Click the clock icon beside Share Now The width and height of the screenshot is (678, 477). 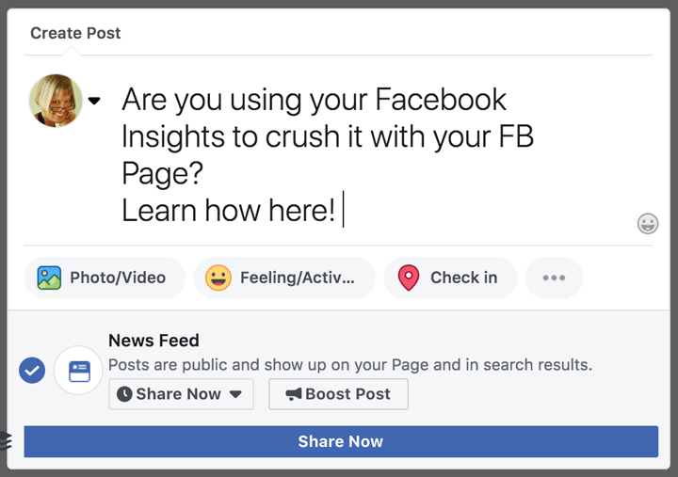[124, 394]
